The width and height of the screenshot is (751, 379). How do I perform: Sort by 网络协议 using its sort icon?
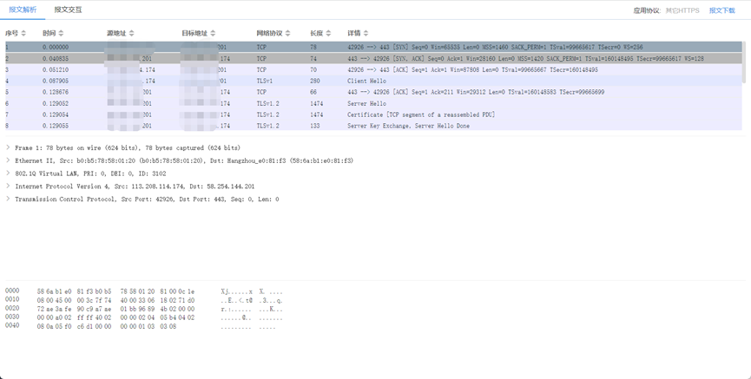click(x=289, y=33)
